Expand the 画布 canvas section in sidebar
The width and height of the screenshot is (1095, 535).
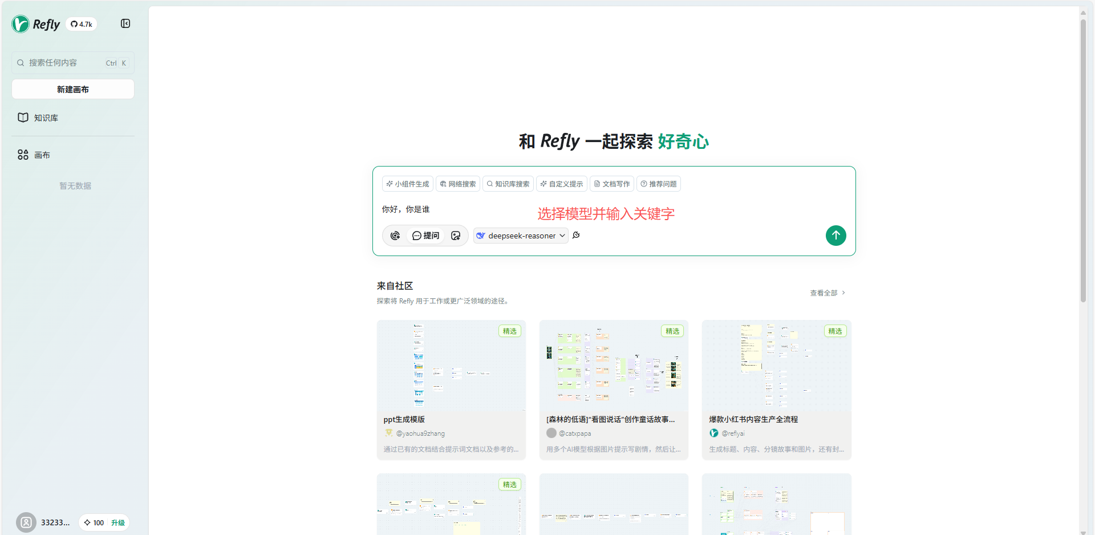pos(42,155)
